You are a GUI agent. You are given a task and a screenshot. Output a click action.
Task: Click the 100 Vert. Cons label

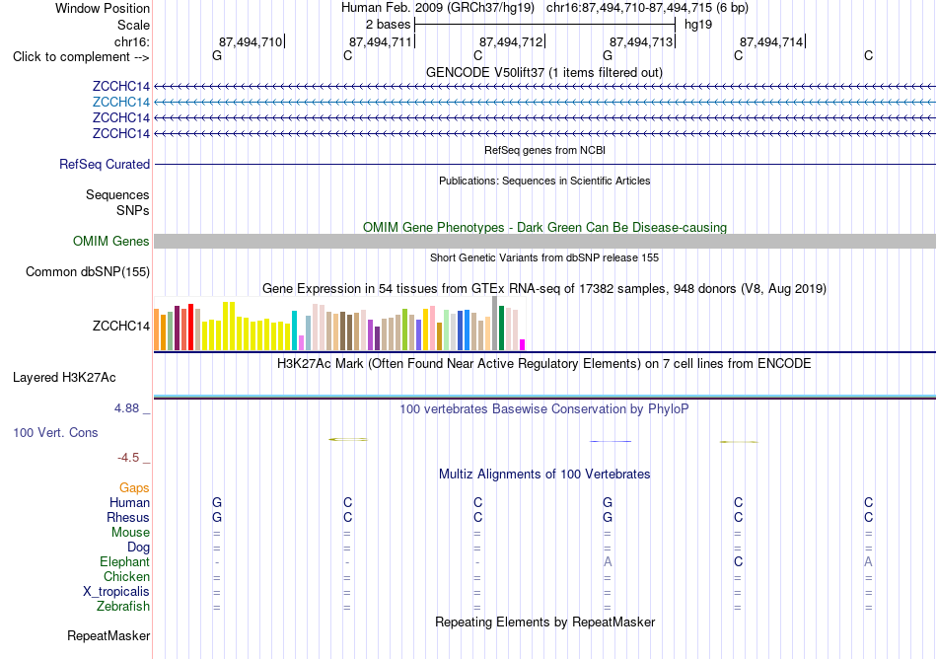(55, 432)
